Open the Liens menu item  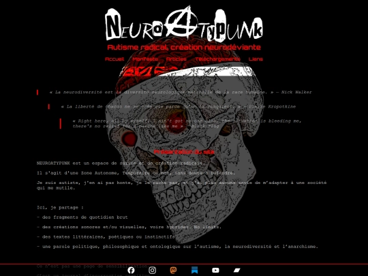(256, 59)
